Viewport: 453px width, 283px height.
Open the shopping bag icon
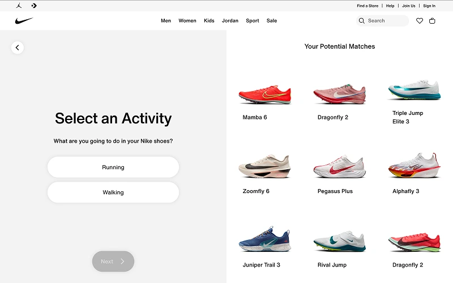[432, 21]
